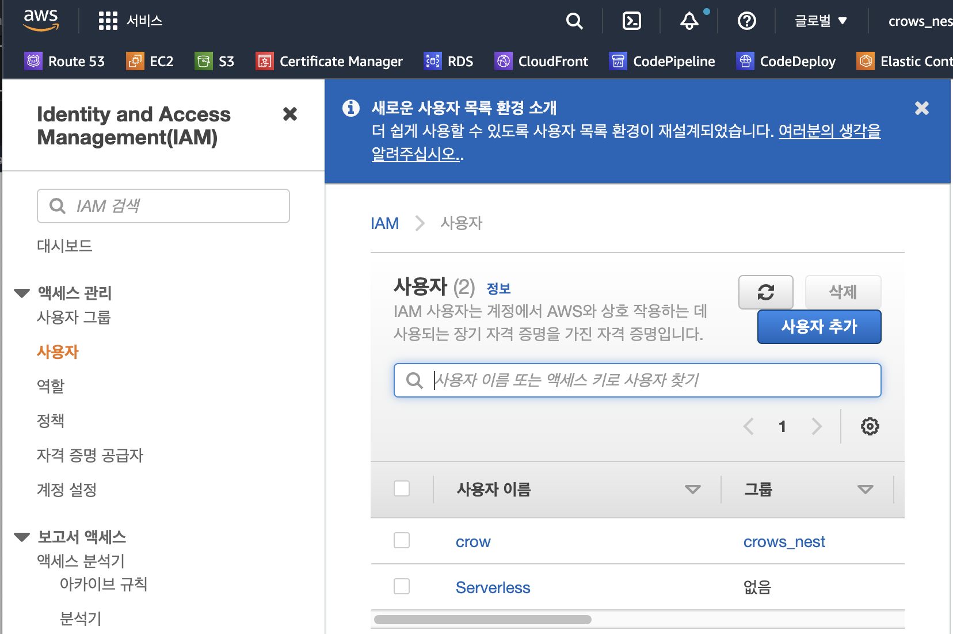The width and height of the screenshot is (953, 634).
Task: Open the 글로벌 region dropdown
Action: pyautogui.click(x=821, y=21)
